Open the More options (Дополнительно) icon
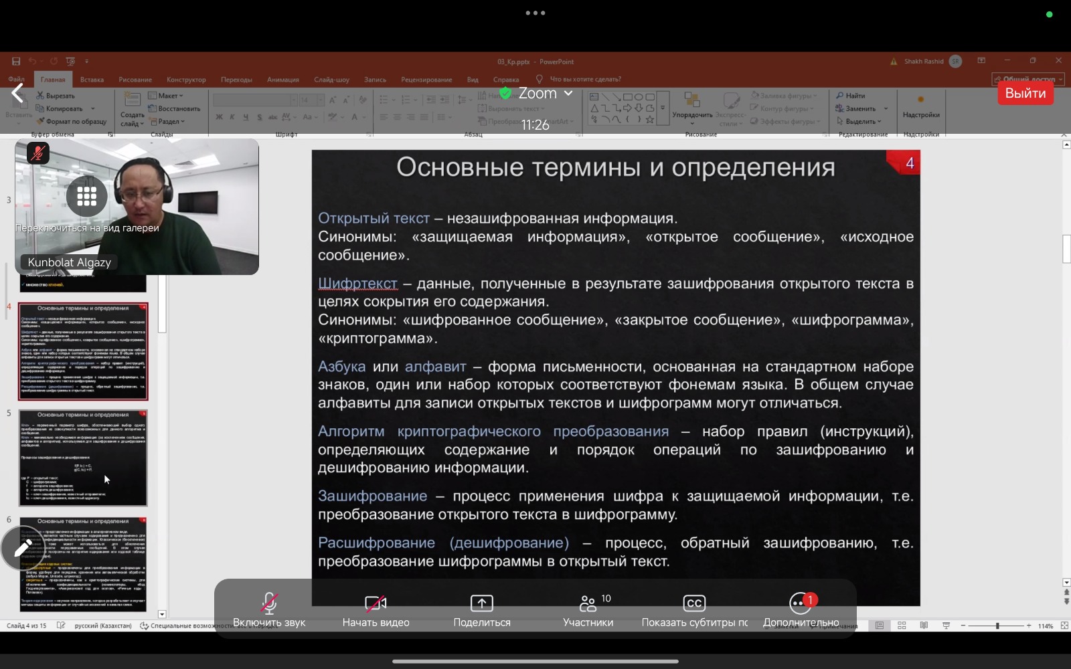The height and width of the screenshot is (669, 1071). [x=801, y=603]
